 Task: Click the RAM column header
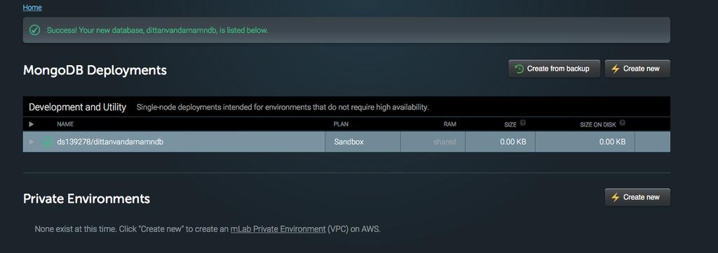449,124
